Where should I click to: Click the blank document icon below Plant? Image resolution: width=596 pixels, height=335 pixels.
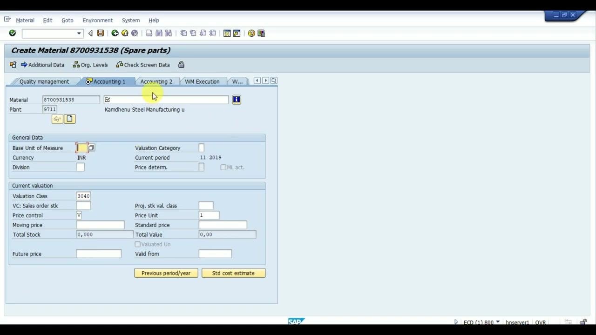click(69, 119)
